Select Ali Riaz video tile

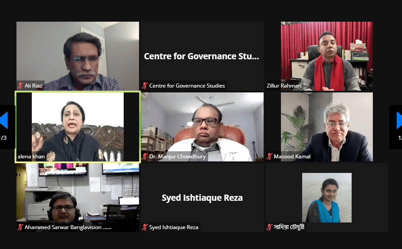coord(78,56)
